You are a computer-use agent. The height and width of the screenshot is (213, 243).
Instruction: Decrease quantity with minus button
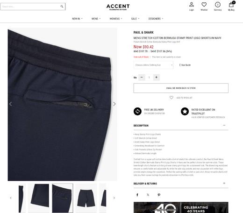(142, 77)
